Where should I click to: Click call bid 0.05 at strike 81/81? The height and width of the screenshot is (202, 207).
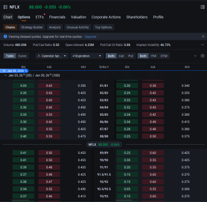coord(23,86)
